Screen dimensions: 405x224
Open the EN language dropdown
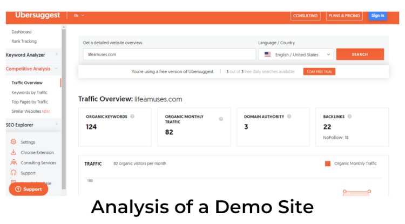coord(79,16)
